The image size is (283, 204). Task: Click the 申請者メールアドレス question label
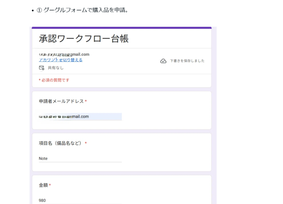pos(61,101)
